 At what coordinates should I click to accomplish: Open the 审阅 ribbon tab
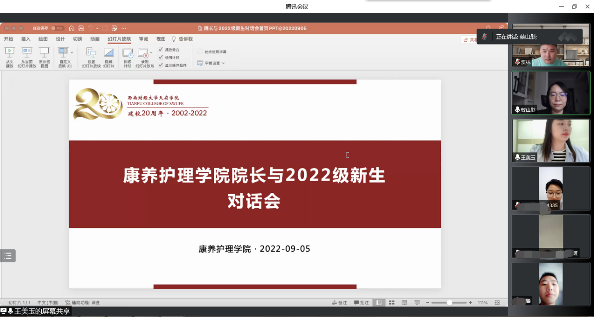[x=143, y=39]
